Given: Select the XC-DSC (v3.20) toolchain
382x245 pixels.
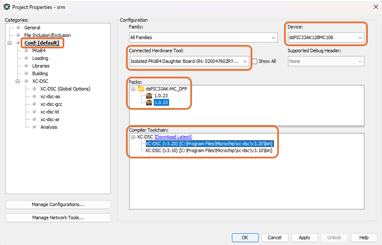Looking at the screenshot, I should (209, 144).
